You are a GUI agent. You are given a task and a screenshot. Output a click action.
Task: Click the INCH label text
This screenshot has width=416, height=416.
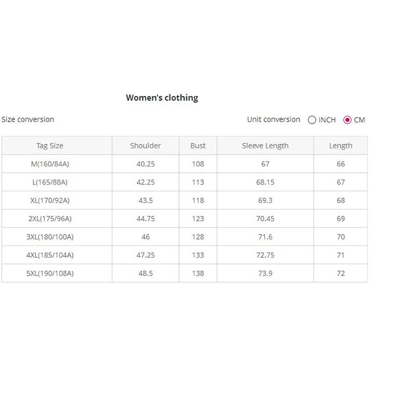[x=327, y=120]
